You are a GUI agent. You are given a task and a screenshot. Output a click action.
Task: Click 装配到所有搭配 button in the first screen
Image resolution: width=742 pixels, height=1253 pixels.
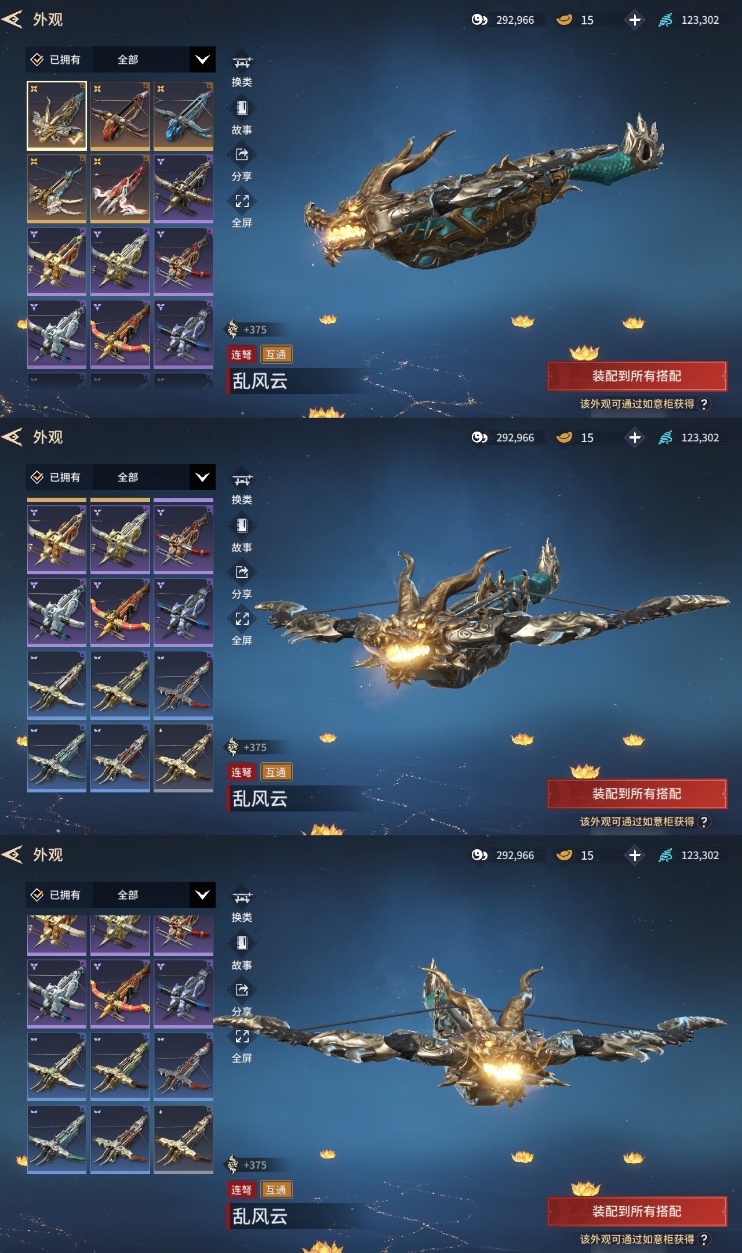point(636,376)
